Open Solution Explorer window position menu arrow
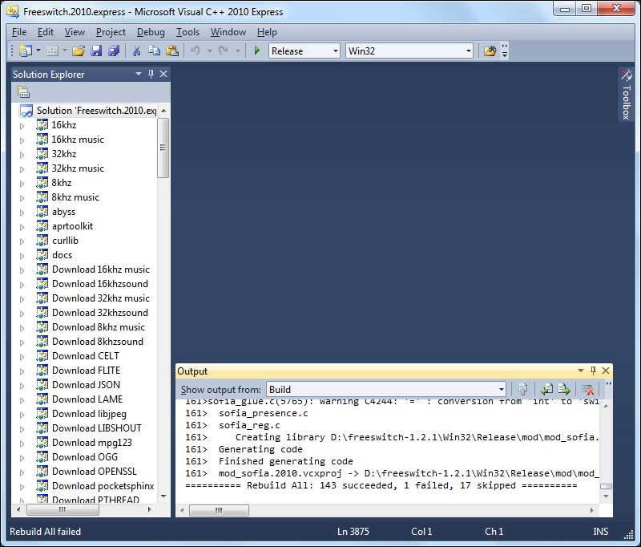641x547 pixels. 139,74
